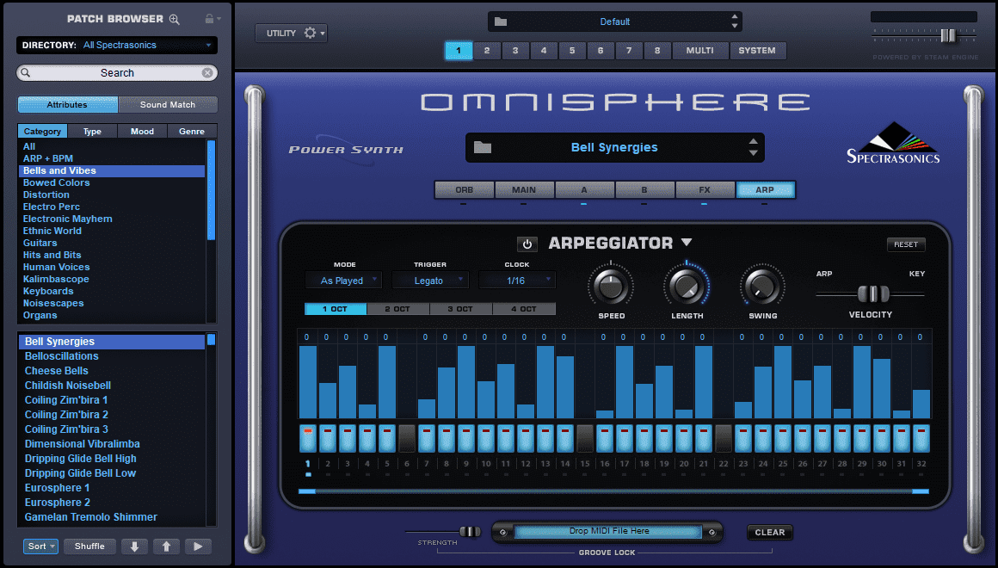Image resolution: width=998 pixels, height=568 pixels.
Task: Switch to ORB tab
Action: (x=464, y=189)
